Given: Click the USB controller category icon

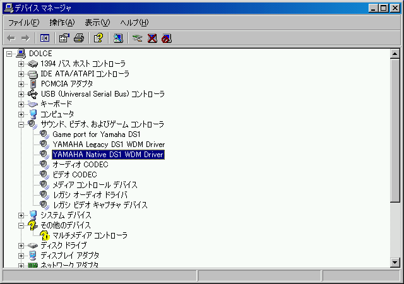Looking at the screenshot, I should tap(33, 94).
